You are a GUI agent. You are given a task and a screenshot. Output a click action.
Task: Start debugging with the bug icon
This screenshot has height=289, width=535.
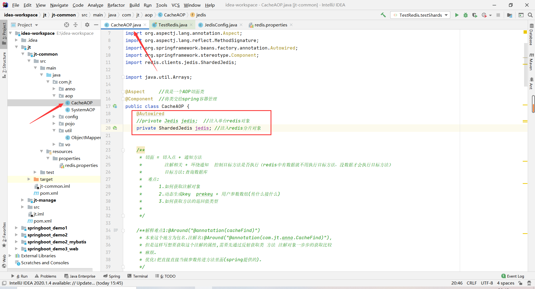coord(466,15)
